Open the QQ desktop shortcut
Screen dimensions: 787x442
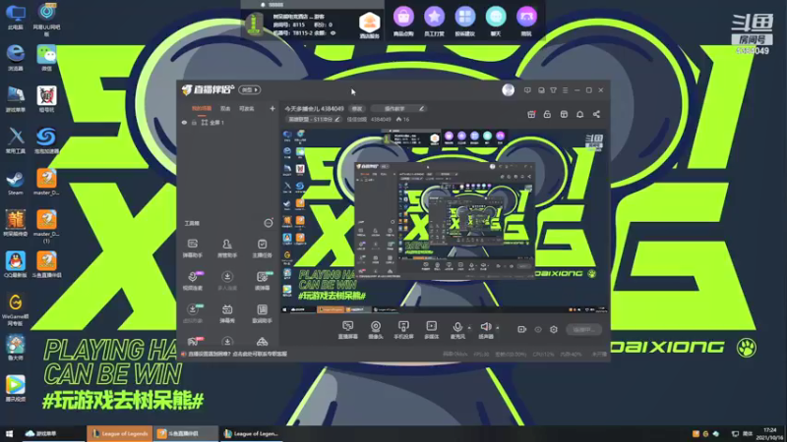click(15, 264)
